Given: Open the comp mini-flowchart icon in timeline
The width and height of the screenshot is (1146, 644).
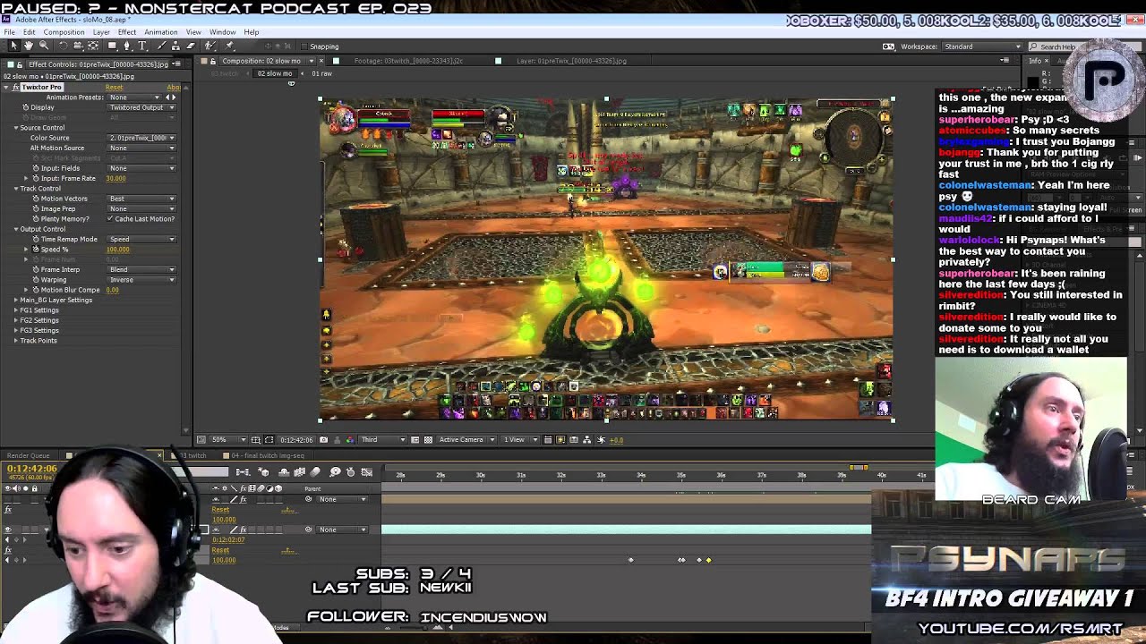Looking at the screenshot, I should click(x=243, y=472).
